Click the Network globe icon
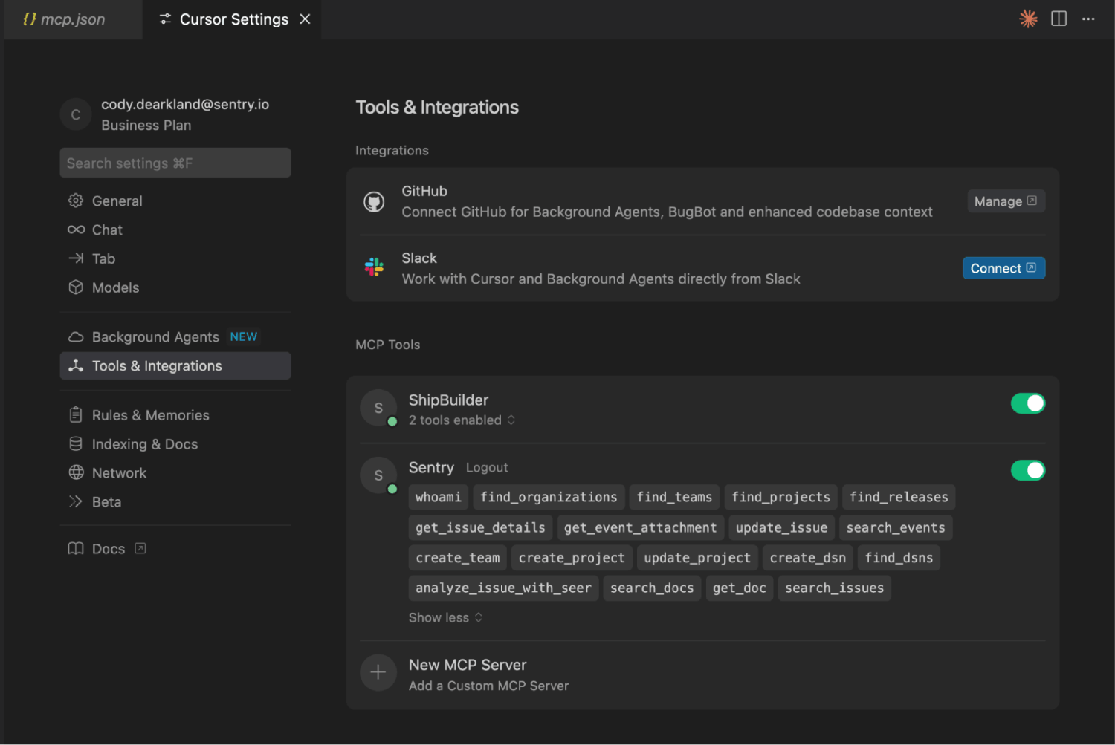 click(x=77, y=472)
